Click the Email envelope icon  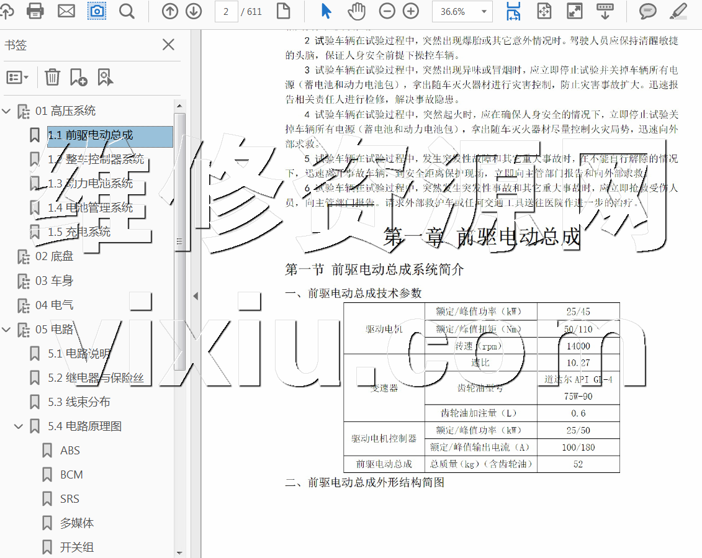coord(66,11)
